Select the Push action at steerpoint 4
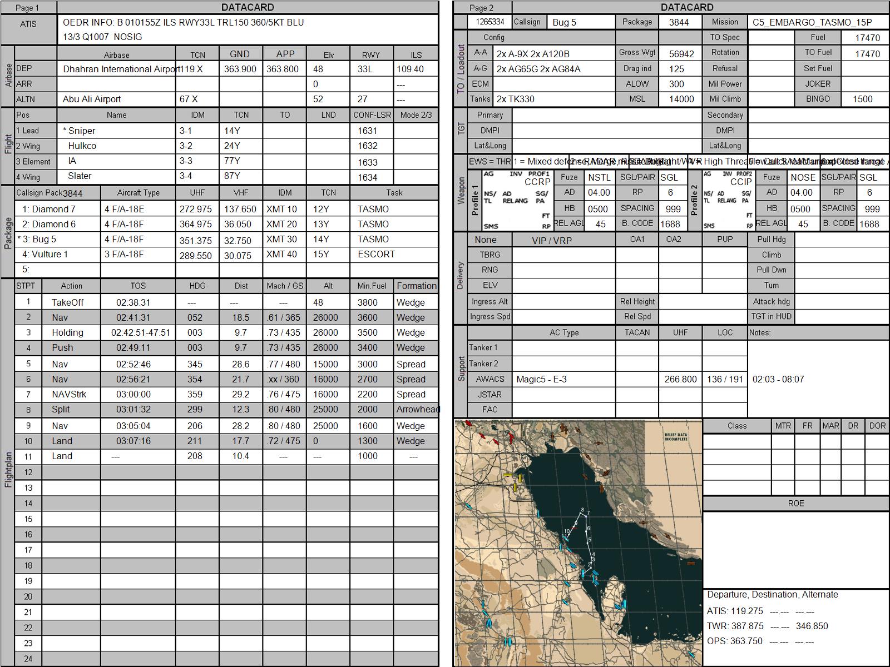 click(x=62, y=347)
